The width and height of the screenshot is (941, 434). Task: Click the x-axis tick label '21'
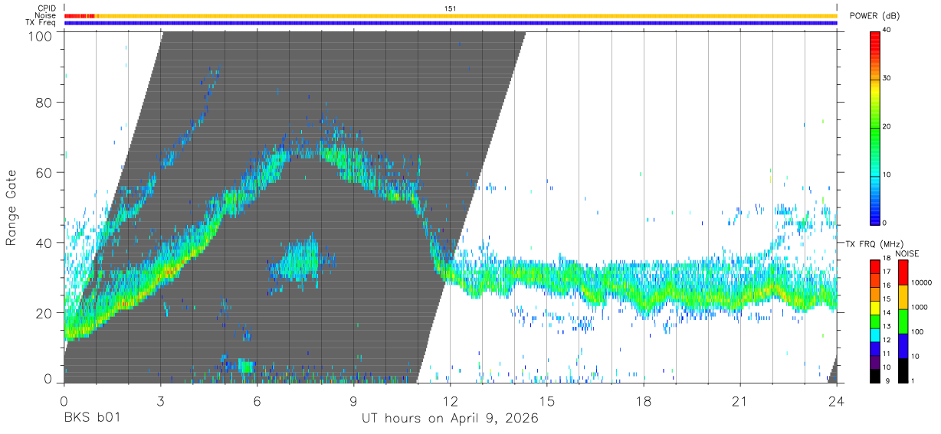click(740, 402)
